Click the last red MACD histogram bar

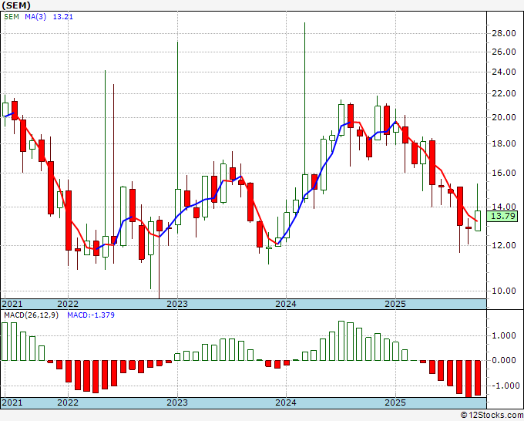point(478,378)
